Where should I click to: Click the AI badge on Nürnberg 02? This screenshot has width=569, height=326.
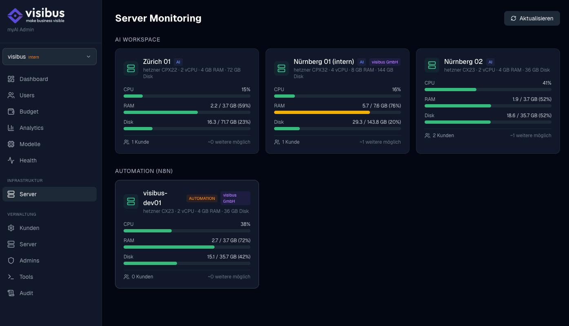pos(490,62)
